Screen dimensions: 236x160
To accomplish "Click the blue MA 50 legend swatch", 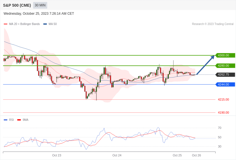I will point(45,24).
